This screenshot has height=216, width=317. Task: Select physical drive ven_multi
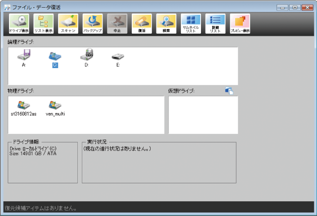pos(55,108)
